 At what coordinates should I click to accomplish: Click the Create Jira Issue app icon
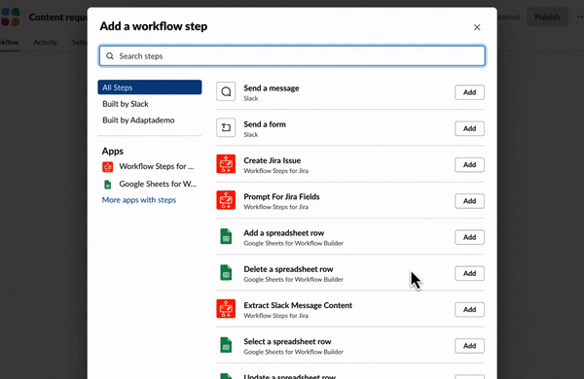[226, 164]
